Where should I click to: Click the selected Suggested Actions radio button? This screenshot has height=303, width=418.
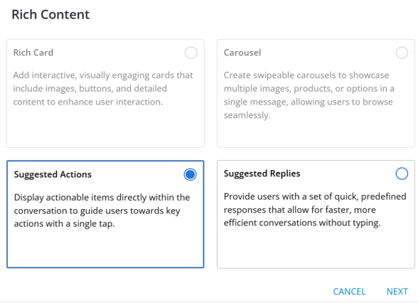click(190, 174)
